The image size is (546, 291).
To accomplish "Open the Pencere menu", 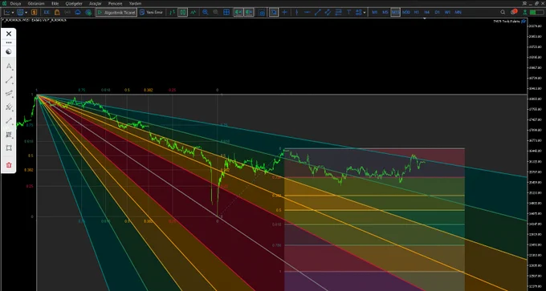I will click(116, 3).
